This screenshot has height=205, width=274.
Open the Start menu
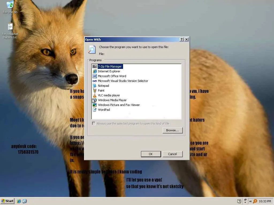(x=7, y=201)
